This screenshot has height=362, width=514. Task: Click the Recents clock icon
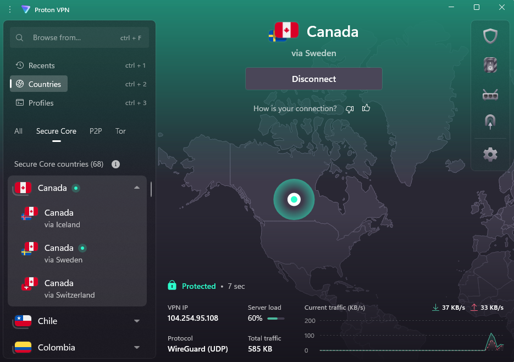[20, 65]
